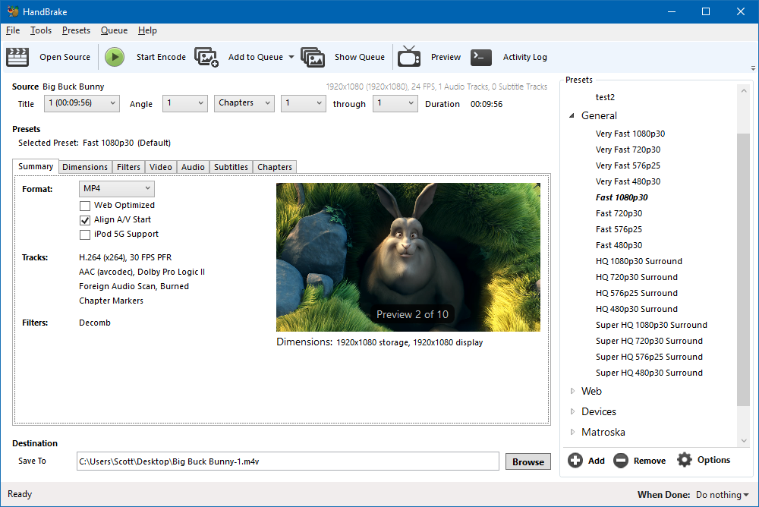This screenshot has width=759, height=507.
Task: Click the toolbar overflow arrow at far right
Action: (753, 68)
